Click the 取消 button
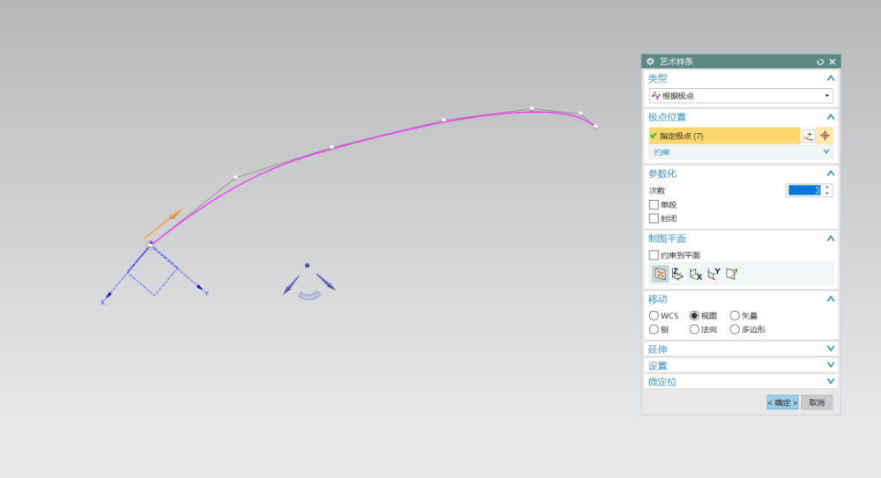 [x=817, y=402]
